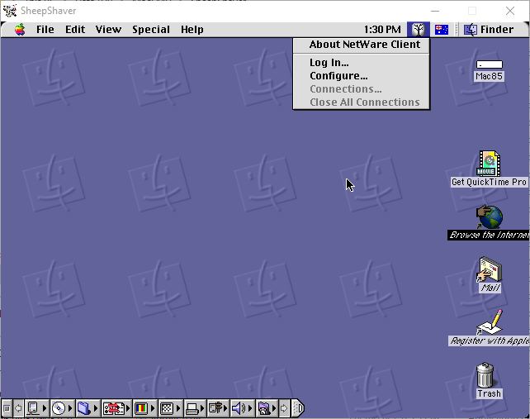Select the Trash can icon

click(485, 375)
